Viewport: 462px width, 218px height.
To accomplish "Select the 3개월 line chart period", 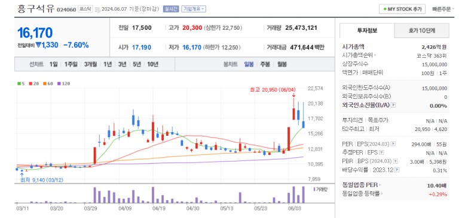I will (90, 64).
